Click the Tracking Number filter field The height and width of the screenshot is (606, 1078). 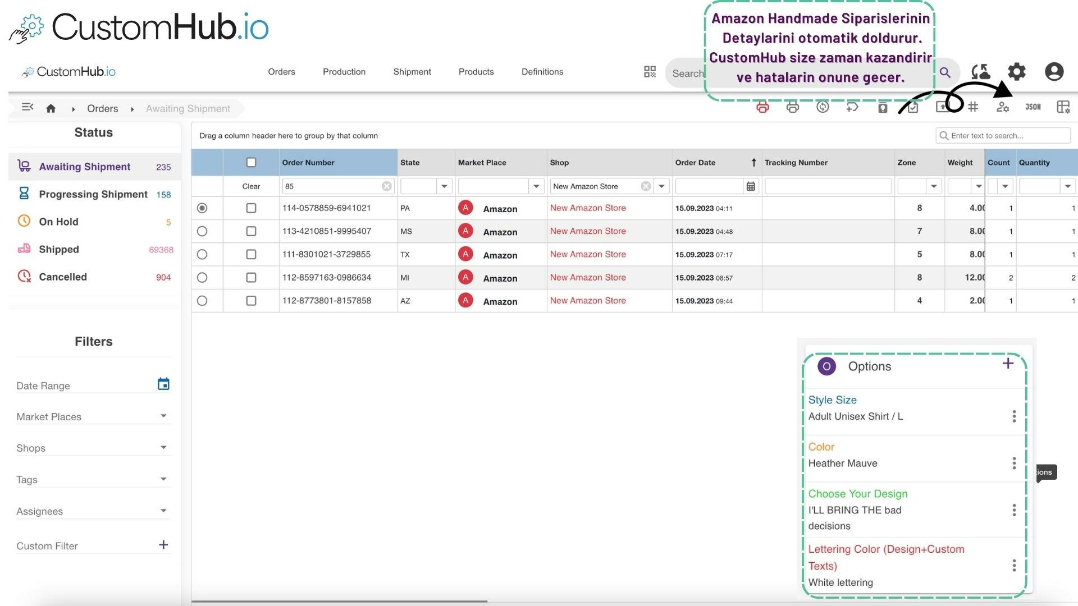click(x=828, y=186)
